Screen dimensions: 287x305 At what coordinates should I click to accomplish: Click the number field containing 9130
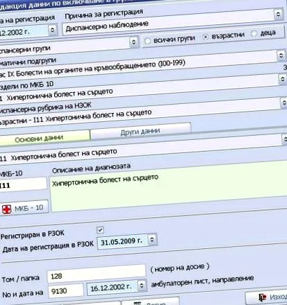click(x=66, y=290)
